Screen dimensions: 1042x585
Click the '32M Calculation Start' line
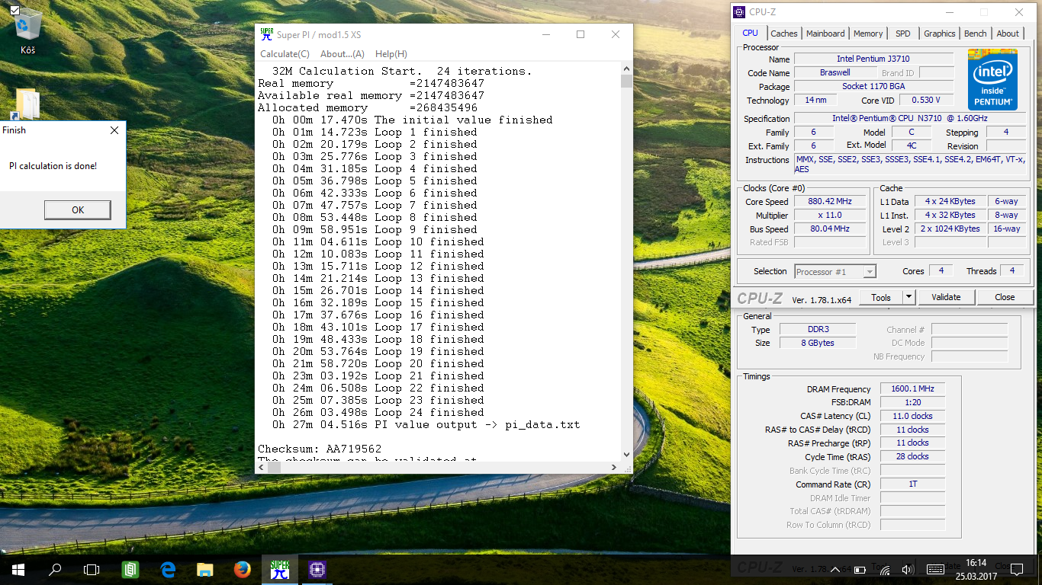(402, 71)
